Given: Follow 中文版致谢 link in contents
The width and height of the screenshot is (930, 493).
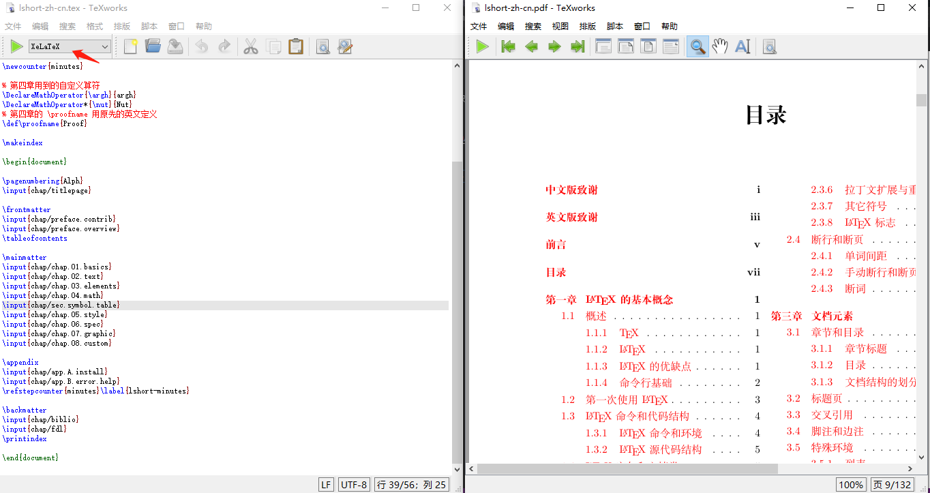Looking at the screenshot, I should pos(571,190).
